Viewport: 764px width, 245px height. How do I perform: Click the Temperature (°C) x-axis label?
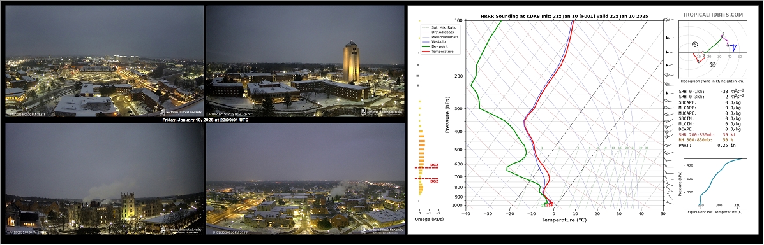(x=564, y=220)
